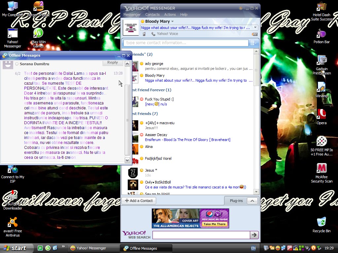Launch Opera browser shortcut
Viewport: 338px width, 253px height.
pos(321,117)
